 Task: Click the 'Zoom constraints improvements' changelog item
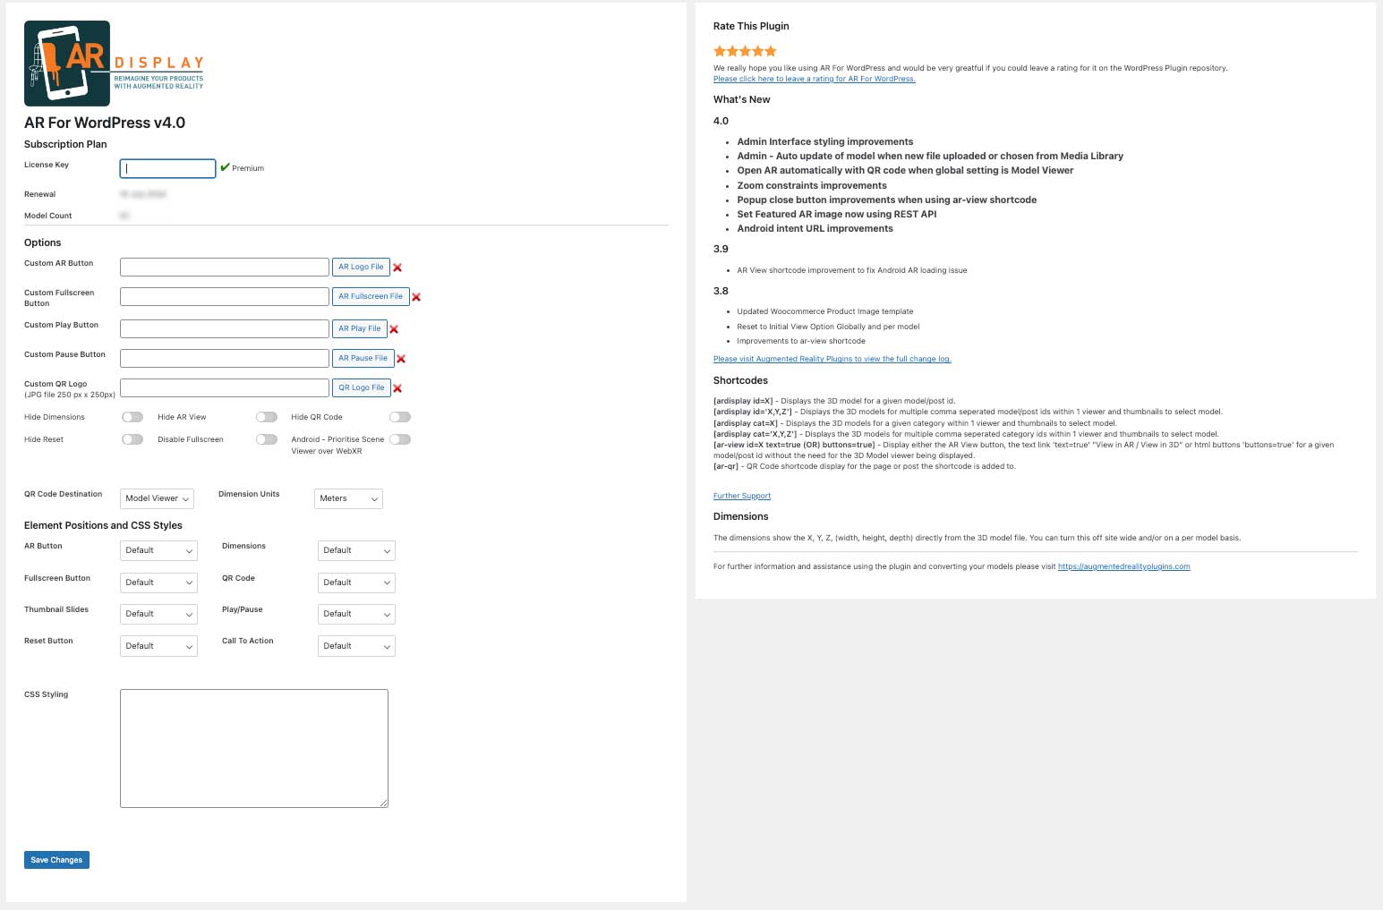point(812,185)
